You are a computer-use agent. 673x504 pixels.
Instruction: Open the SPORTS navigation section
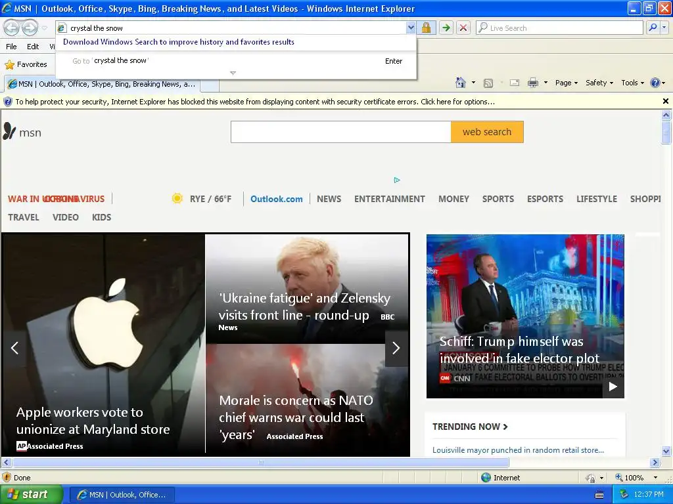coord(498,199)
